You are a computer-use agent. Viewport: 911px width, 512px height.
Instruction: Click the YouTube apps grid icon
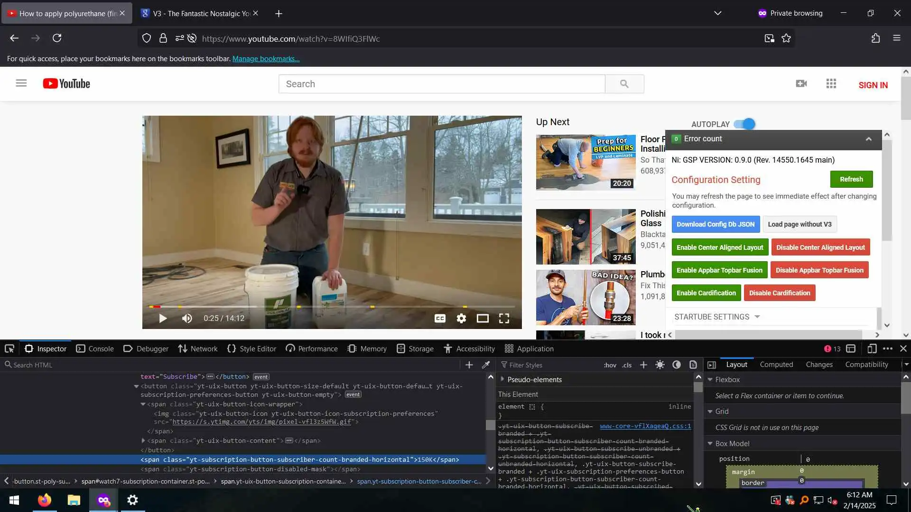(x=831, y=84)
